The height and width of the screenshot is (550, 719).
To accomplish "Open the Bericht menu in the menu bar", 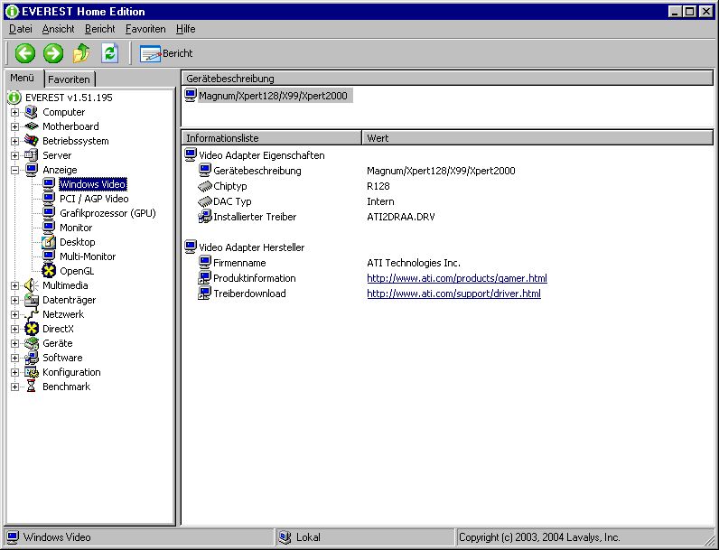I will [100, 29].
